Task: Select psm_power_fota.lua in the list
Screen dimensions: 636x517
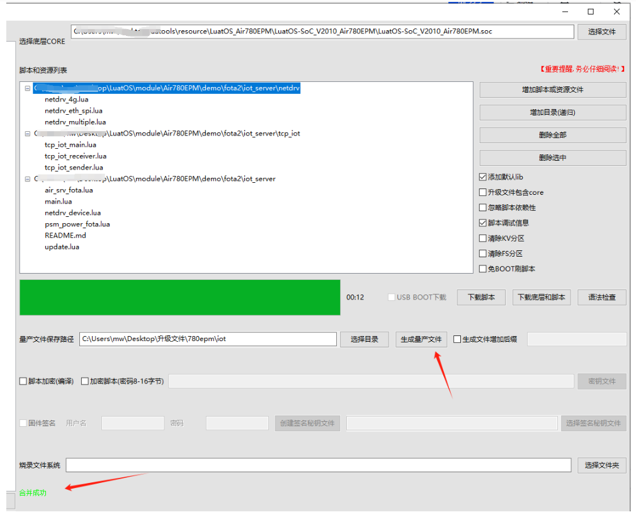Action: click(77, 224)
